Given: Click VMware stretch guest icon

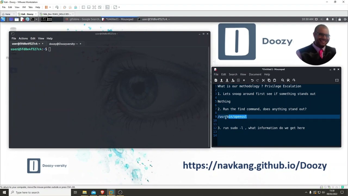Looking at the screenshot, I should [x=115, y=7].
